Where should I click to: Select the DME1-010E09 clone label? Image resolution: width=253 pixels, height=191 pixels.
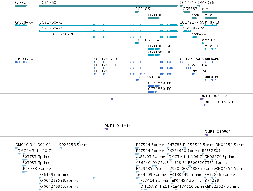tap(218, 132)
